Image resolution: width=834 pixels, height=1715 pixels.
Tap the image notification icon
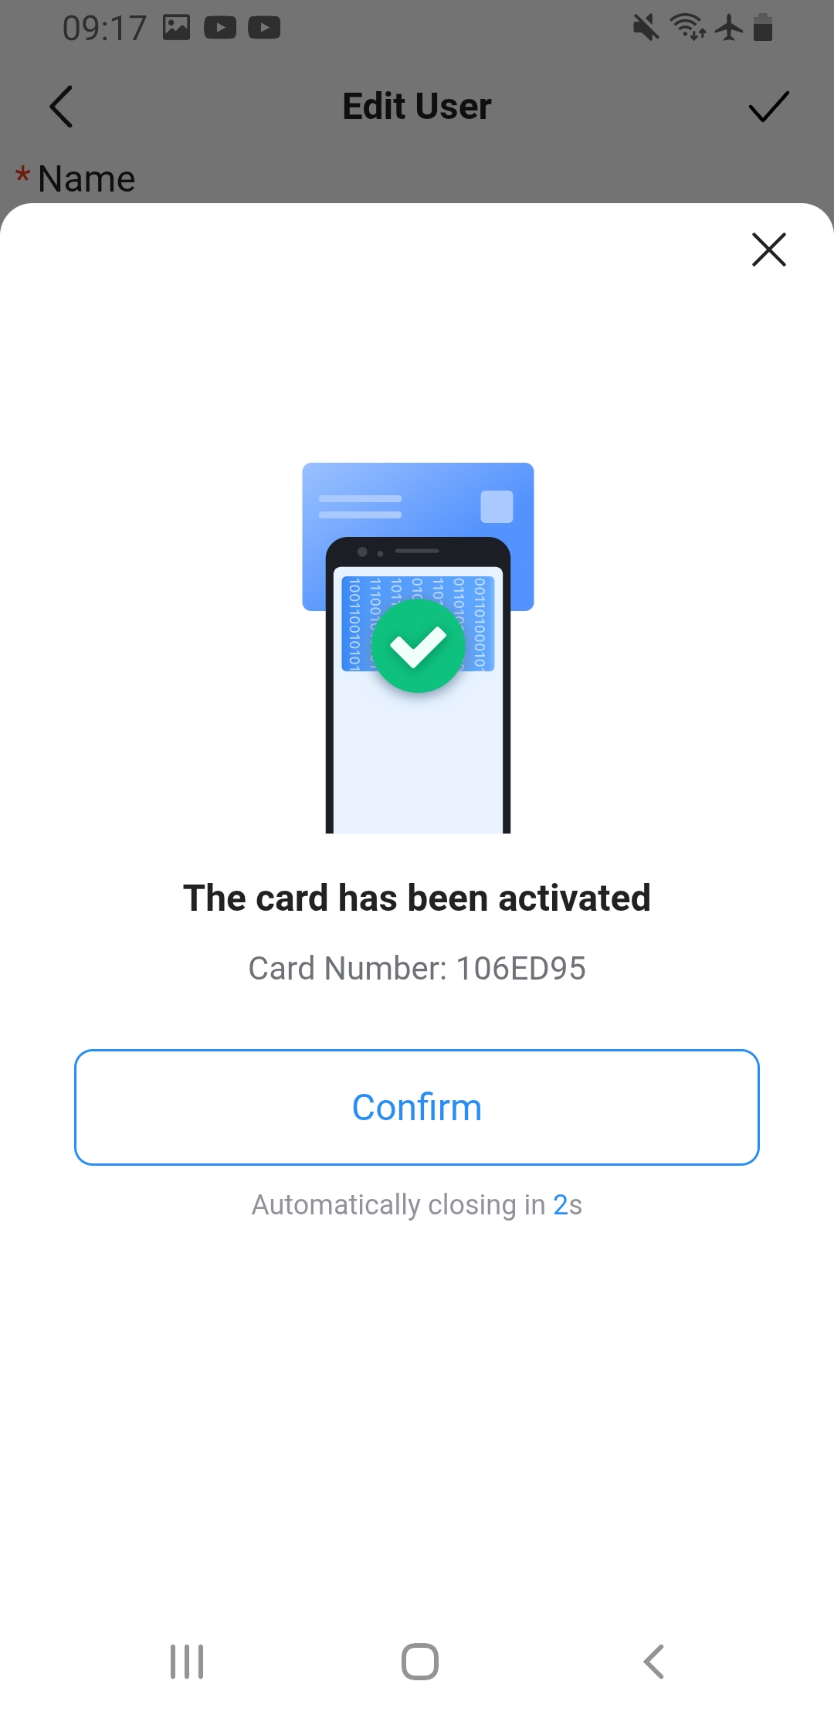176,28
